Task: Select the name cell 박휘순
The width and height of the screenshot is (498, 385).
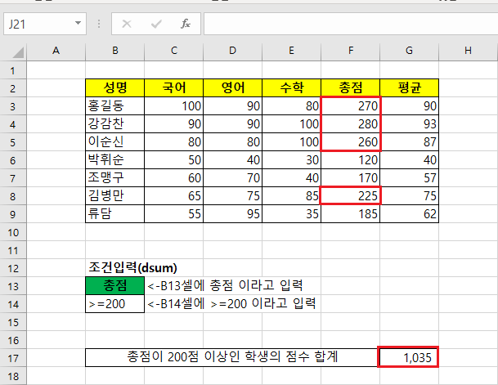Action: [x=115, y=159]
